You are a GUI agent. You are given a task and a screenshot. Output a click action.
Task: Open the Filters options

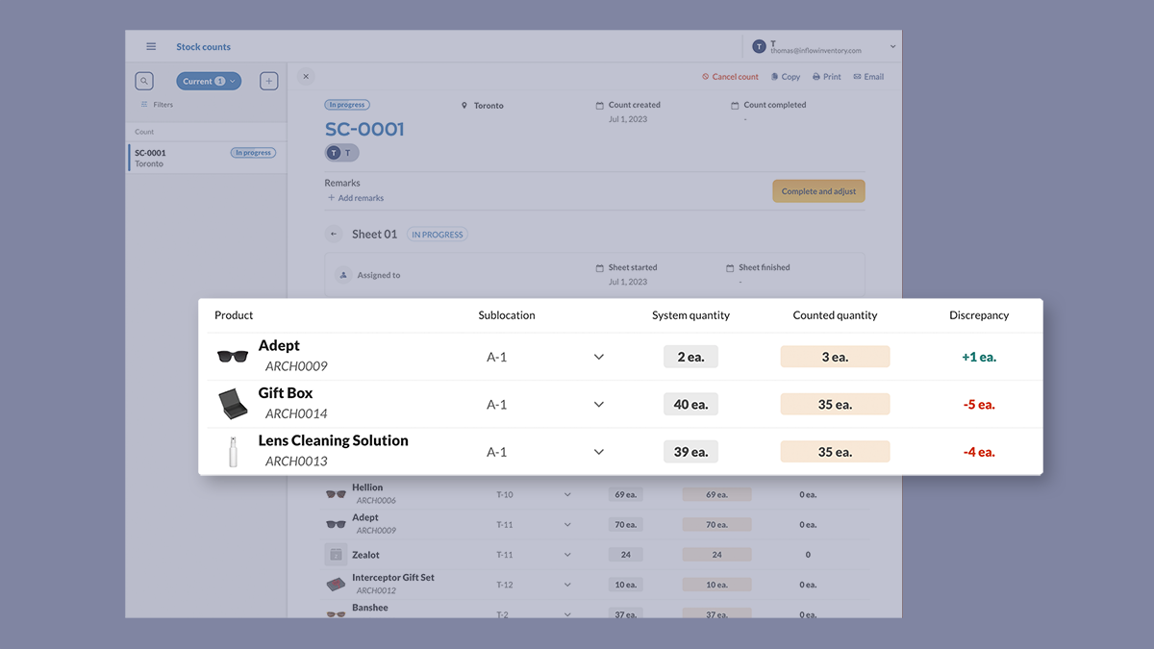pyautogui.click(x=157, y=104)
